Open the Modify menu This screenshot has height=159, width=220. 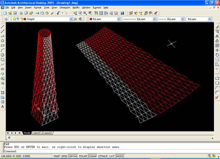pos(76,8)
